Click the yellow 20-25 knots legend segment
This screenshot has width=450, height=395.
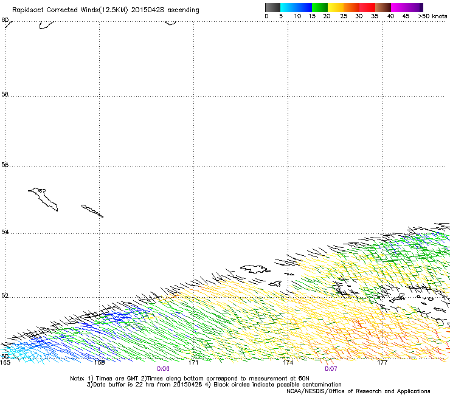coord(336,7)
